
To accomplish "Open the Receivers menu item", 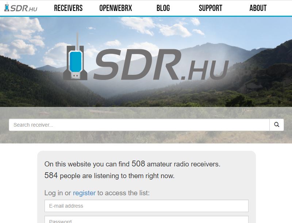I will (x=68, y=8).
